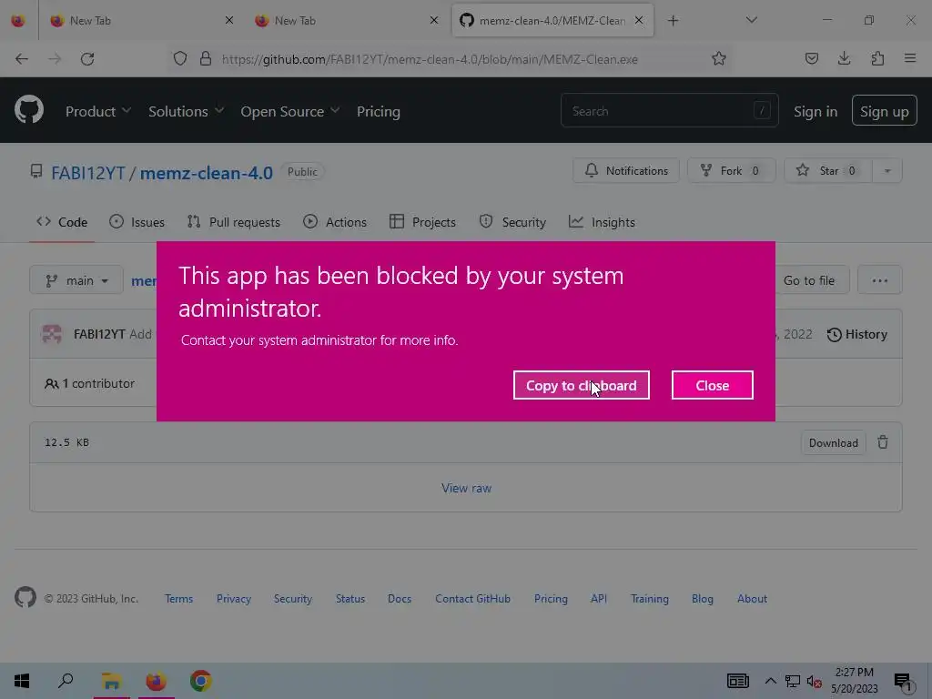Open the Issues tab
Viewport: 932px width, 699px height.
click(137, 222)
